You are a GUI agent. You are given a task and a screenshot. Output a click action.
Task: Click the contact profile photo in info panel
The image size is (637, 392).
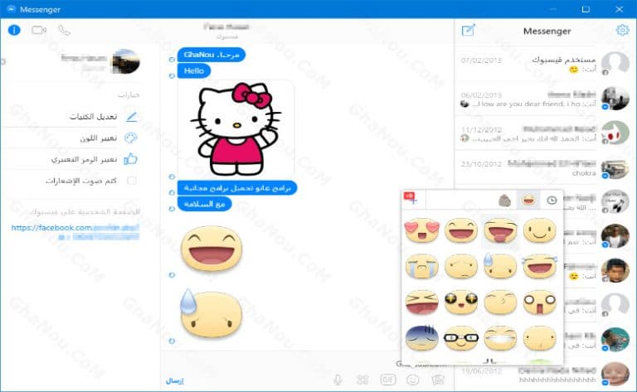[x=126, y=61]
